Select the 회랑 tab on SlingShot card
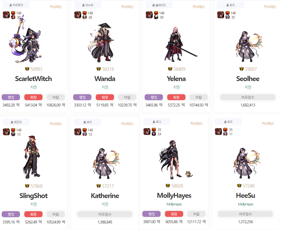Image resolution: width=281 pixels, height=230 pixels. 33,214
